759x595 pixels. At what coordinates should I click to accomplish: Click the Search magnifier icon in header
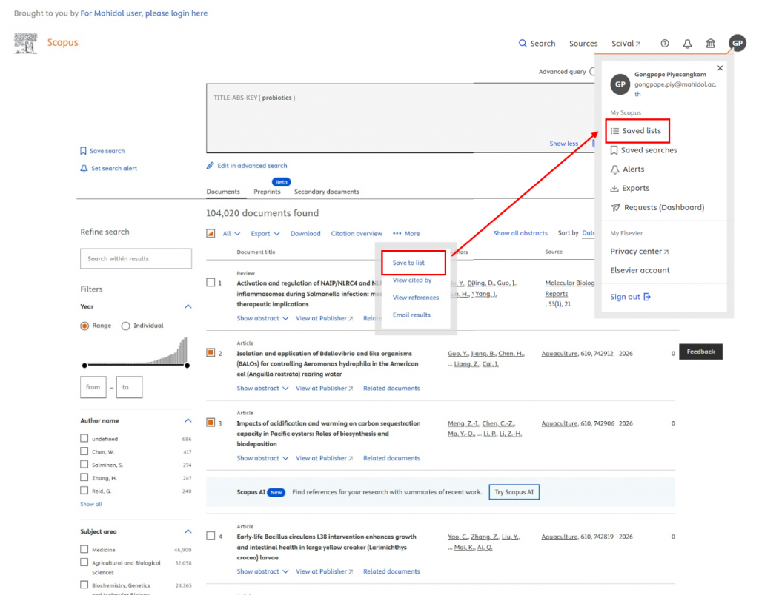[523, 44]
